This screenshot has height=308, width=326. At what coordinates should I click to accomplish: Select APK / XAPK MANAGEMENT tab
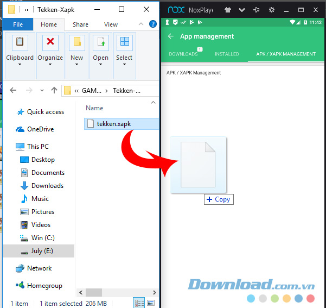[286, 54]
